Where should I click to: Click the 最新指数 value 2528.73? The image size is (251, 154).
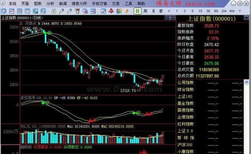click(211, 26)
